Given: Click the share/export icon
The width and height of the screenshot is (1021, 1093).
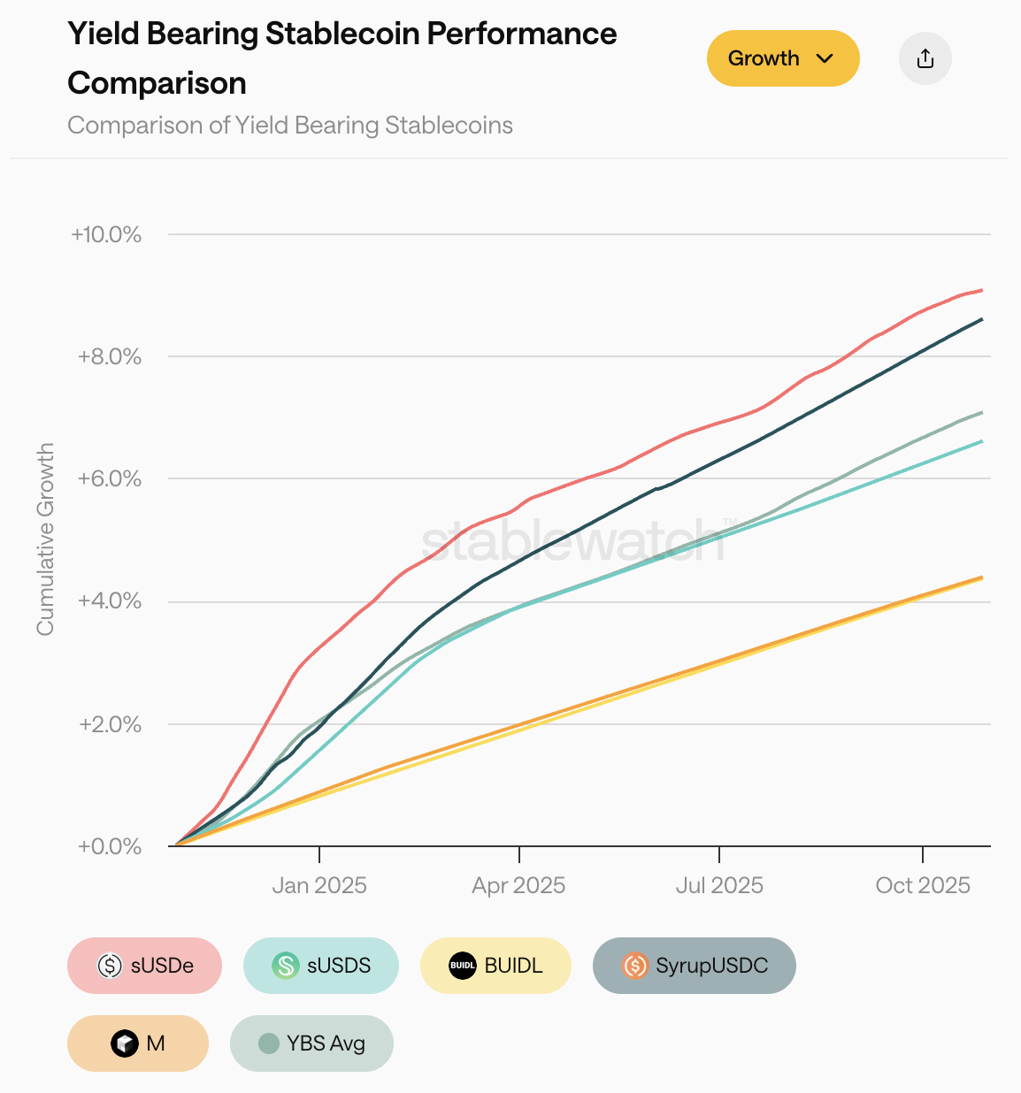Looking at the screenshot, I should (925, 58).
